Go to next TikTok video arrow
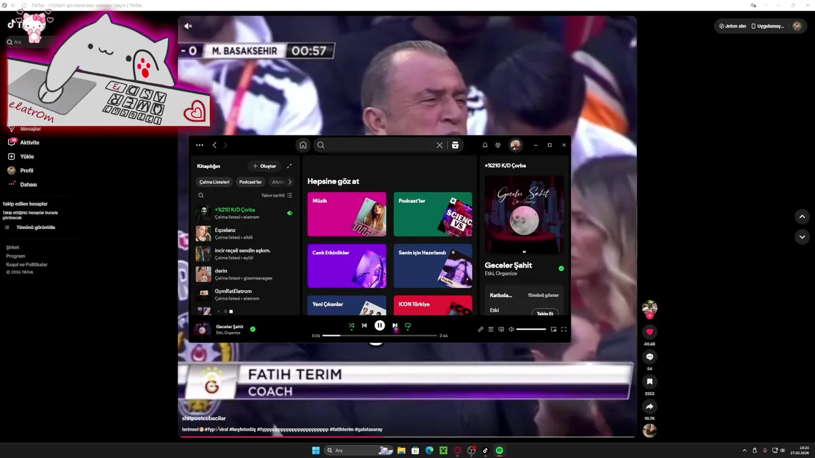 [x=802, y=237]
